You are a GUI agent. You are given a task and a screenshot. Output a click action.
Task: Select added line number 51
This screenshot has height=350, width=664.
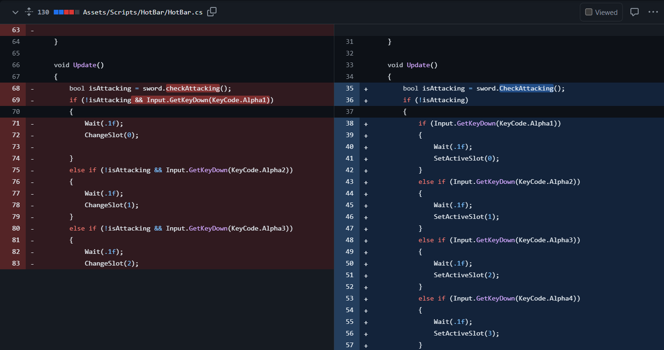(x=349, y=275)
